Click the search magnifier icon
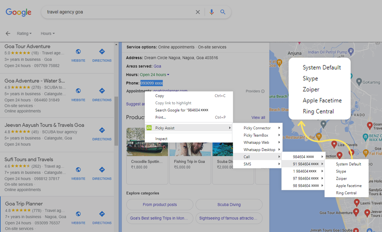This screenshot has height=232, width=382. [223, 12]
